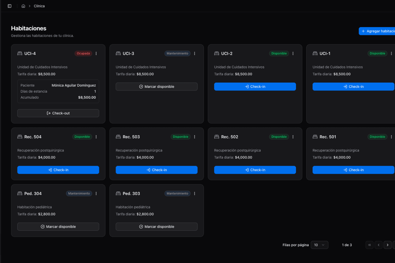Open the three-dot menu for Rec. 502
395x263 pixels.
pos(293,137)
